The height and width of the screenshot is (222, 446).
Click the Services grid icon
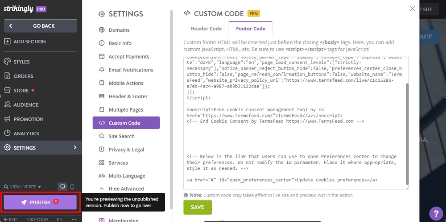point(102,163)
